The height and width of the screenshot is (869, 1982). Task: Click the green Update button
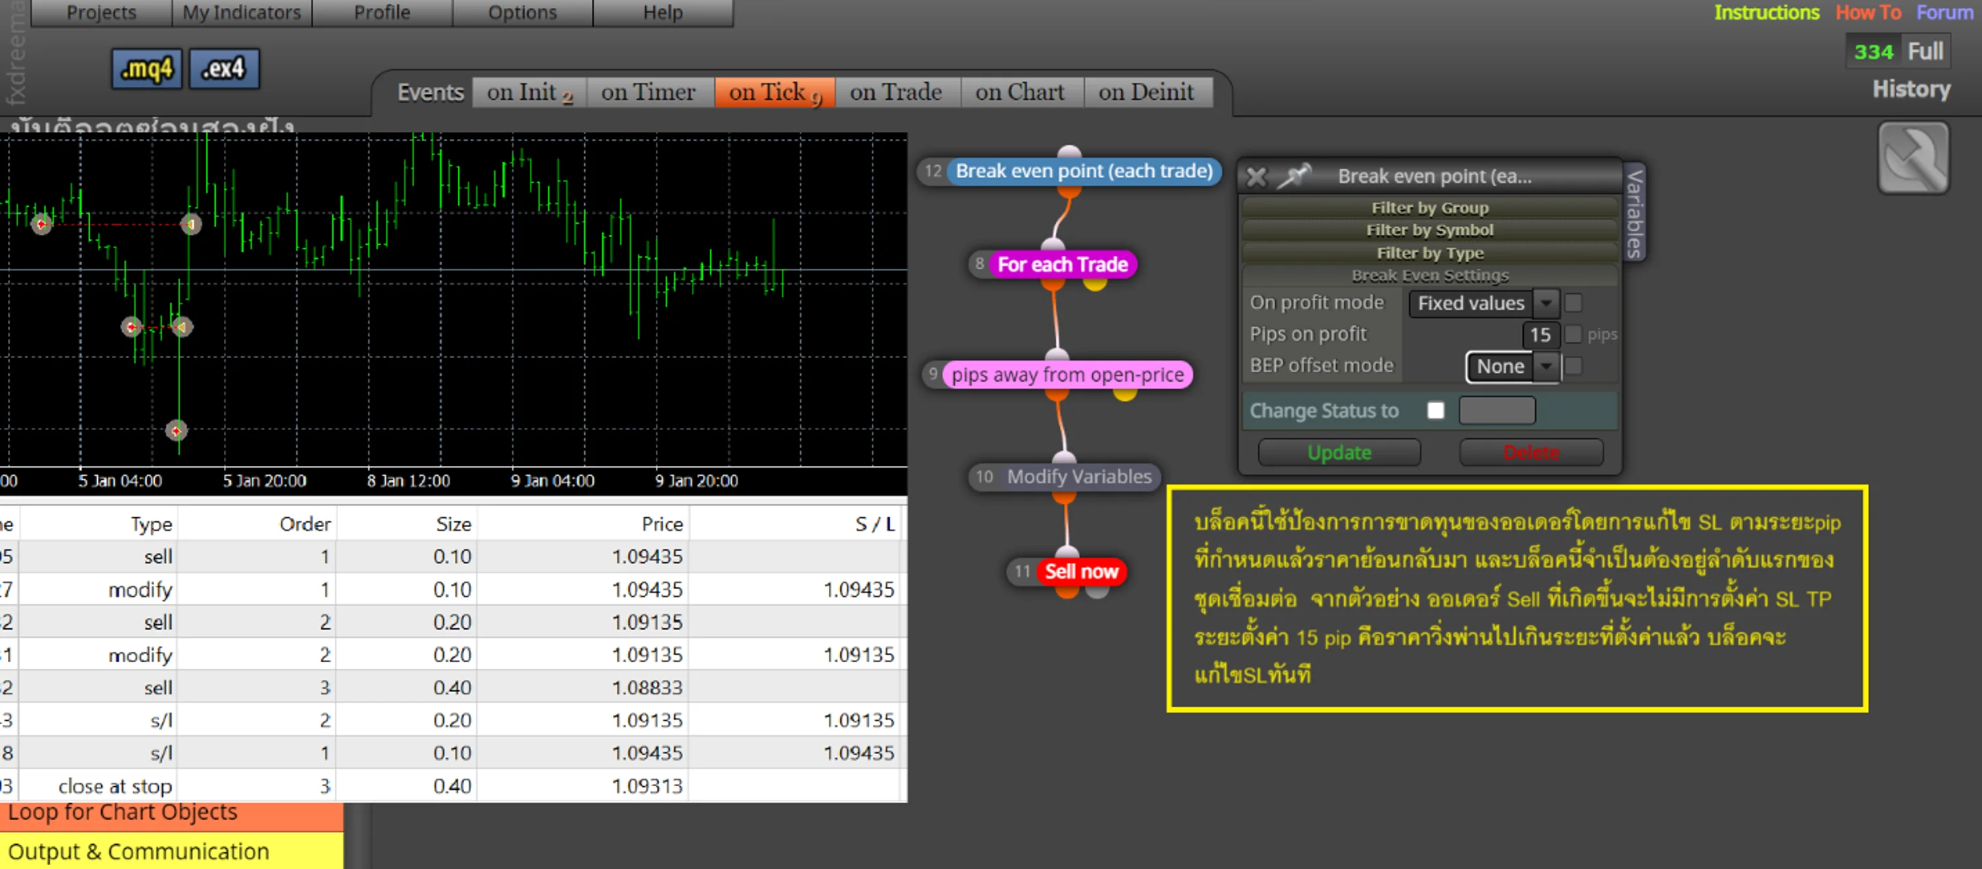click(1339, 452)
